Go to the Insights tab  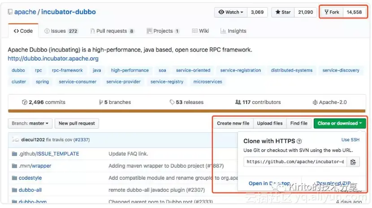[x=233, y=31]
